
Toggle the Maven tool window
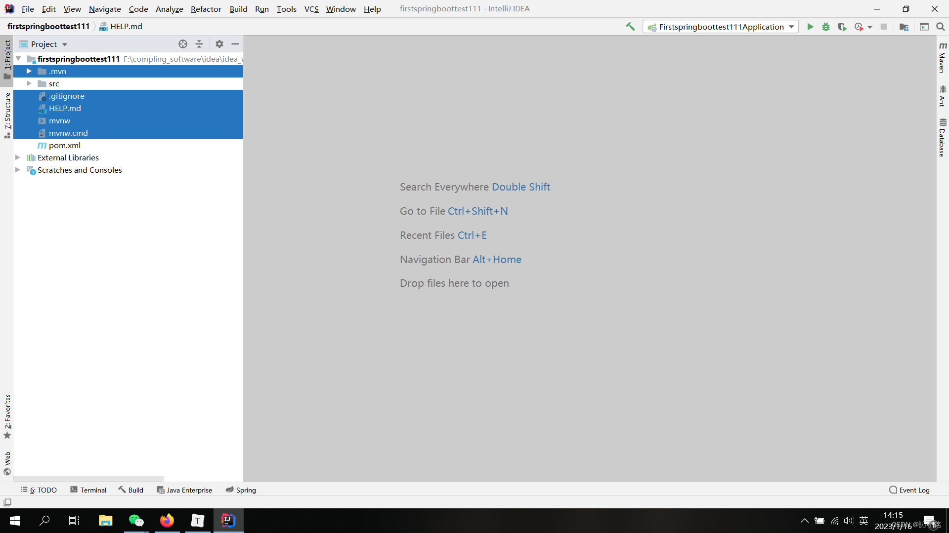(943, 58)
